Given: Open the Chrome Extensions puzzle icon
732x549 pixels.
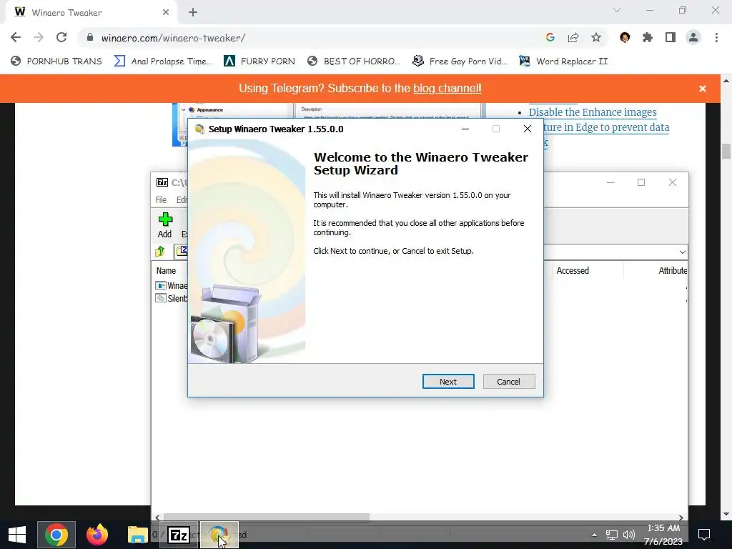Looking at the screenshot, I should [648, 38].
